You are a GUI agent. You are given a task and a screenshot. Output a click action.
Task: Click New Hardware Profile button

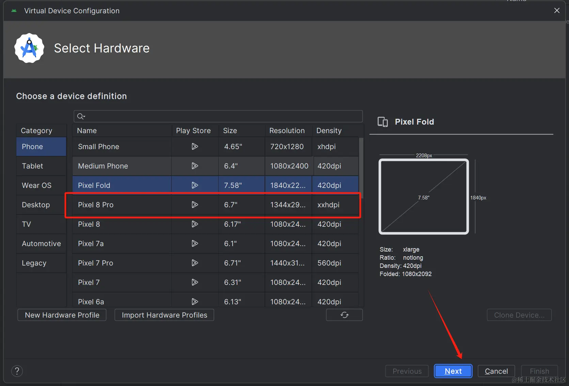tap(62, 315)
